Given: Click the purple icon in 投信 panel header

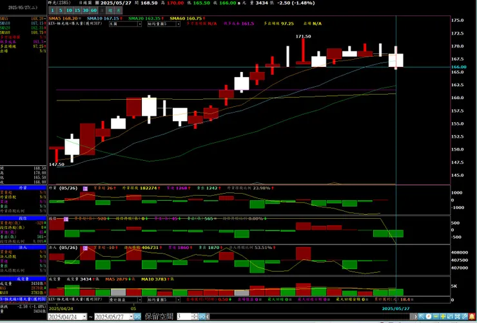Looking at the screenshot, I should [66, 219].
